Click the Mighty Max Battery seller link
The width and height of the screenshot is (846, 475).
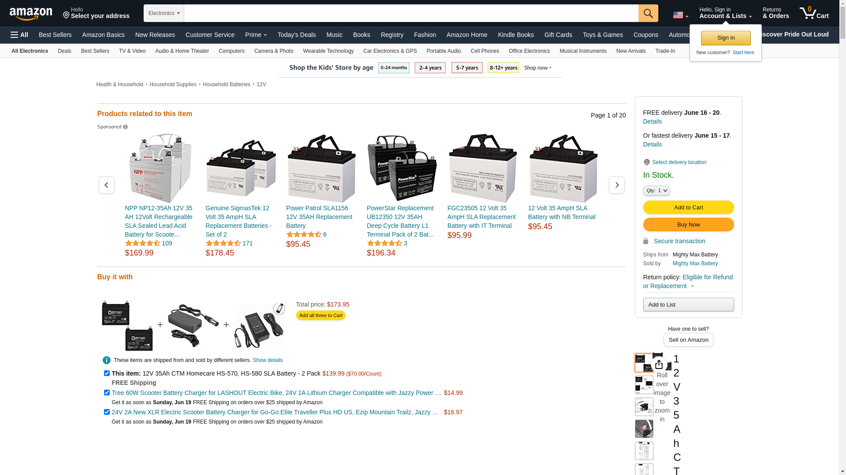click(x=695, y=263)
